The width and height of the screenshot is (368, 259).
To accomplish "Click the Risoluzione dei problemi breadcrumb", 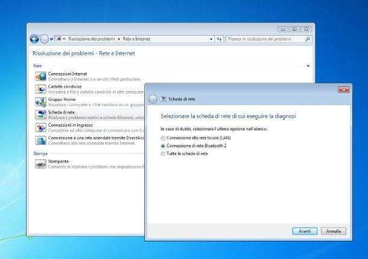I will pyautogui.click(x=92, y=39).
